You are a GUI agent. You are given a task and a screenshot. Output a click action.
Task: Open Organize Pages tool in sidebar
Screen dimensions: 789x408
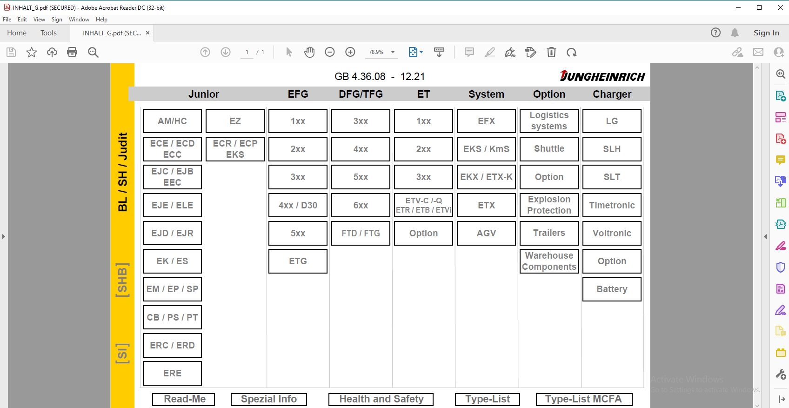pyautogui.click(x=781, y=117)
